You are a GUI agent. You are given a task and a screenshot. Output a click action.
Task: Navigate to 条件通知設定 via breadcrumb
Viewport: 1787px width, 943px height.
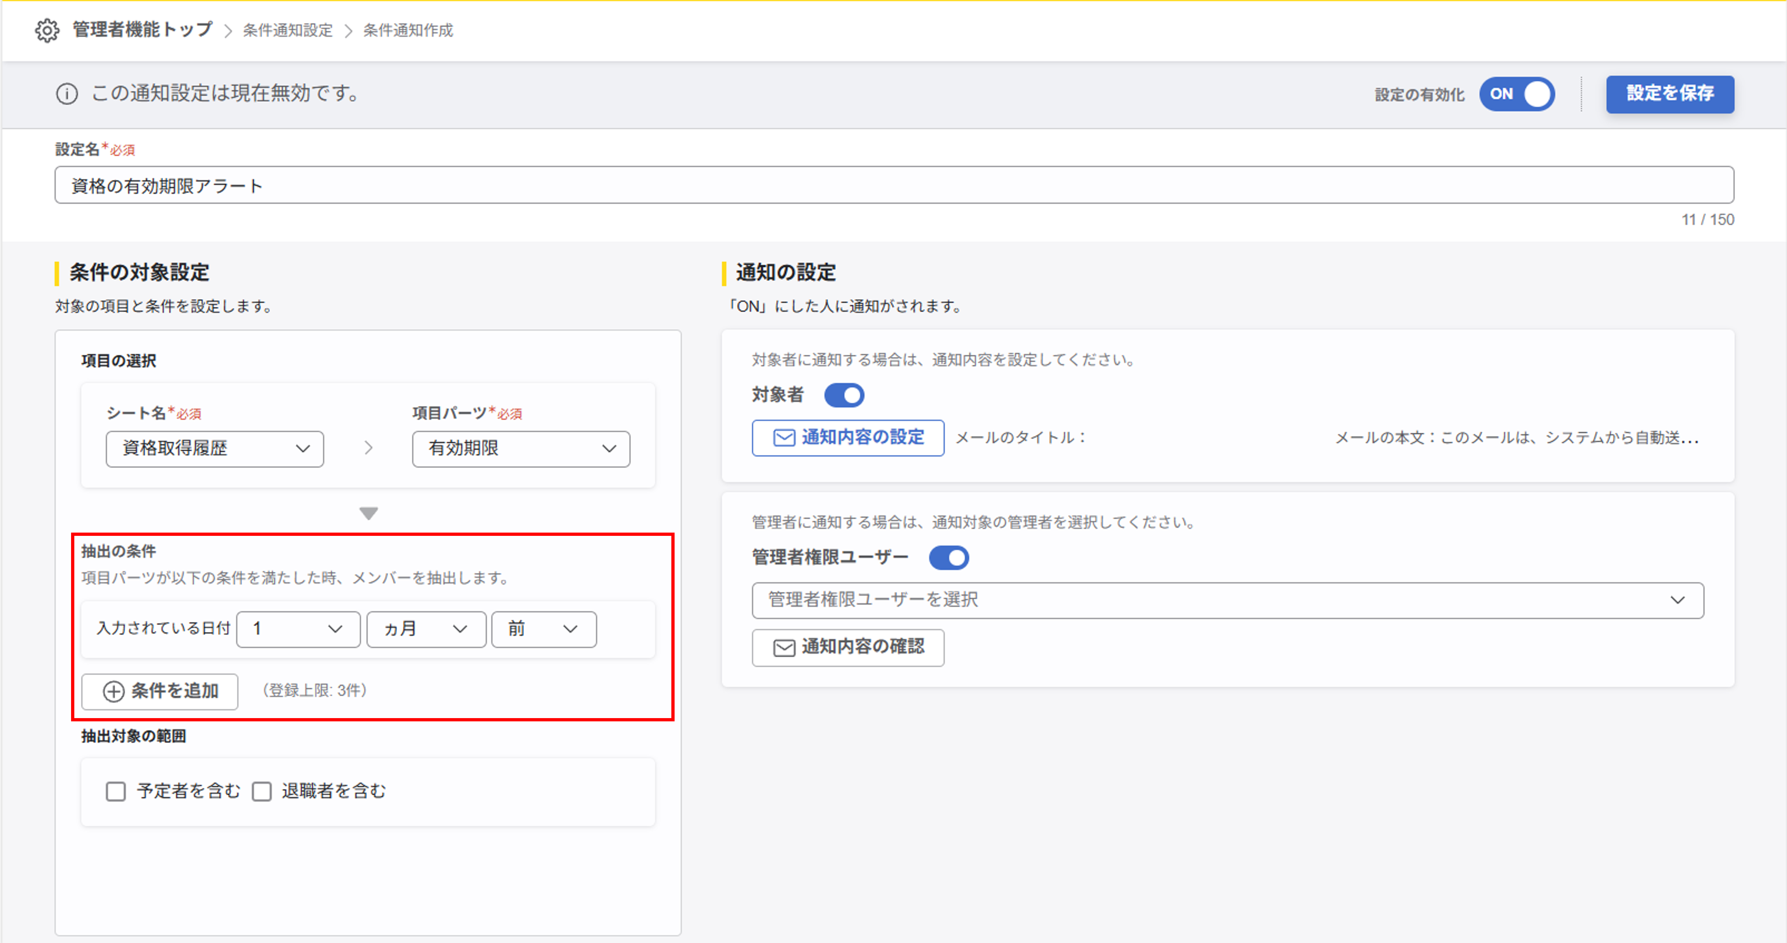click(286, 30)
